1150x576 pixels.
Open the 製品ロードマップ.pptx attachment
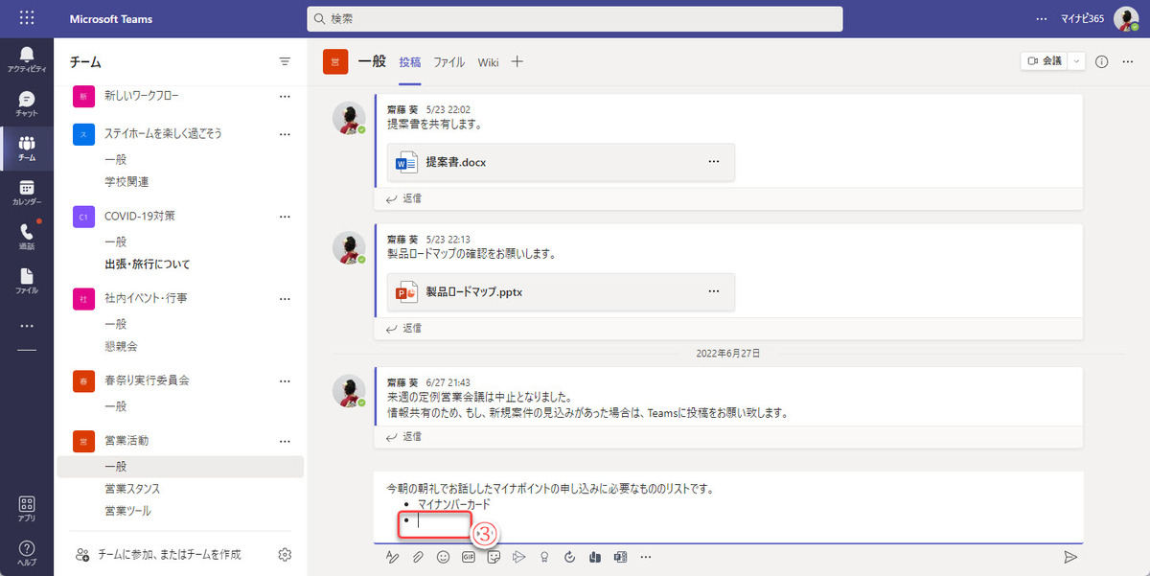[x=561, y=291]
